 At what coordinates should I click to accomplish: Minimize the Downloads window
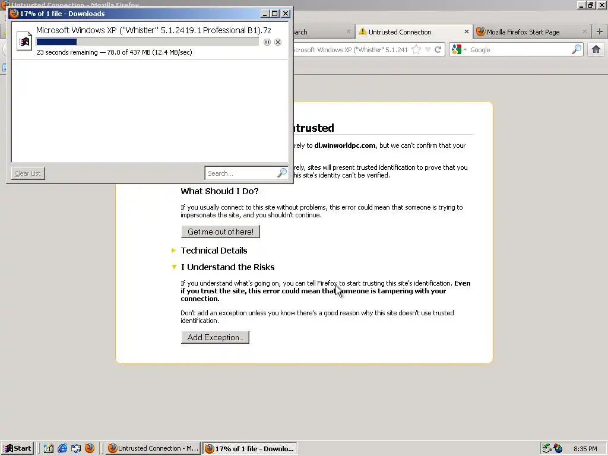[265, 14]
